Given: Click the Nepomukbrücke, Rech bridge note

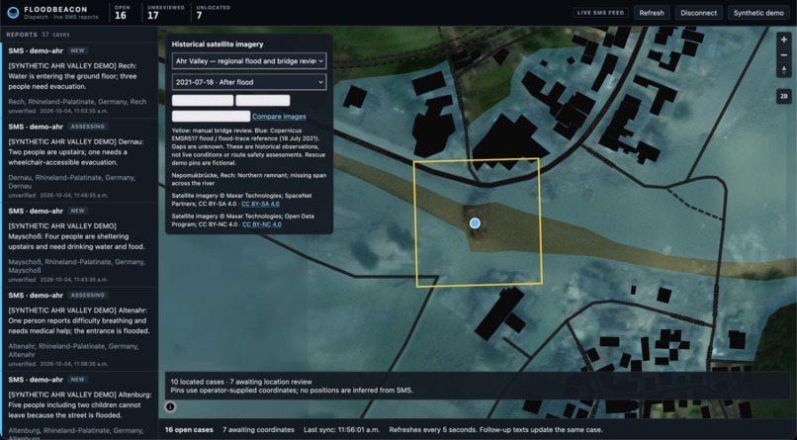Looking at the screenshot, I should pyautogui.click(x=249, y=179).
